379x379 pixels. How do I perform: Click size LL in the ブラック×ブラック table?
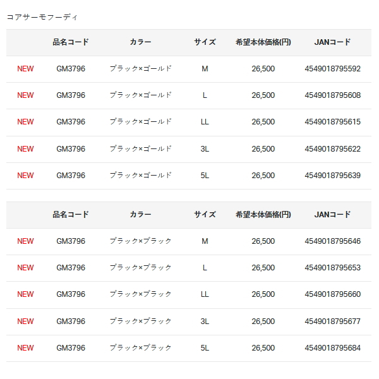point(205,294)
